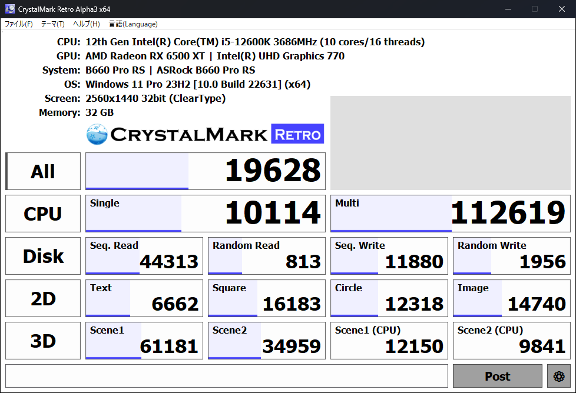Click the Seq. Read result 44313
This screenshot has height=393, width=576.
click(144, 256)
